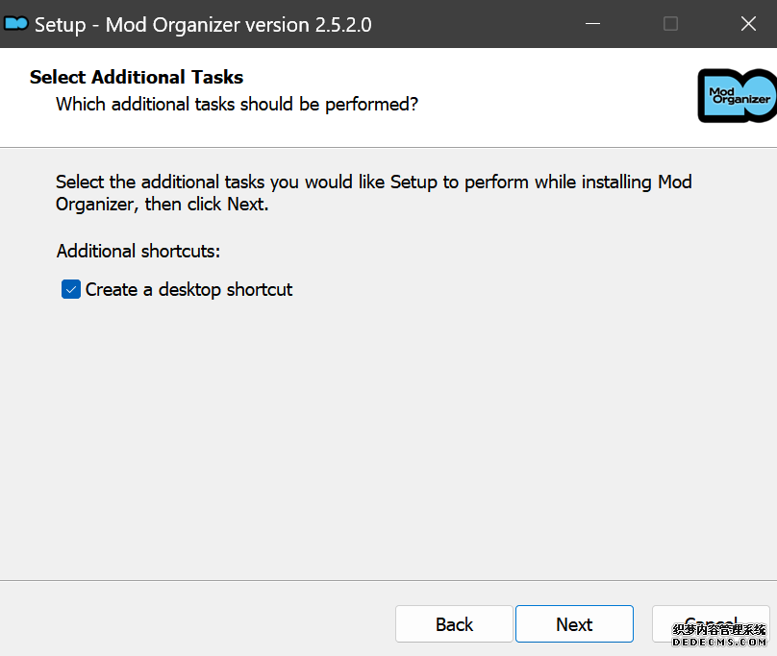
Task: Click the disabled maximize window button
Action: pos(671,24)
